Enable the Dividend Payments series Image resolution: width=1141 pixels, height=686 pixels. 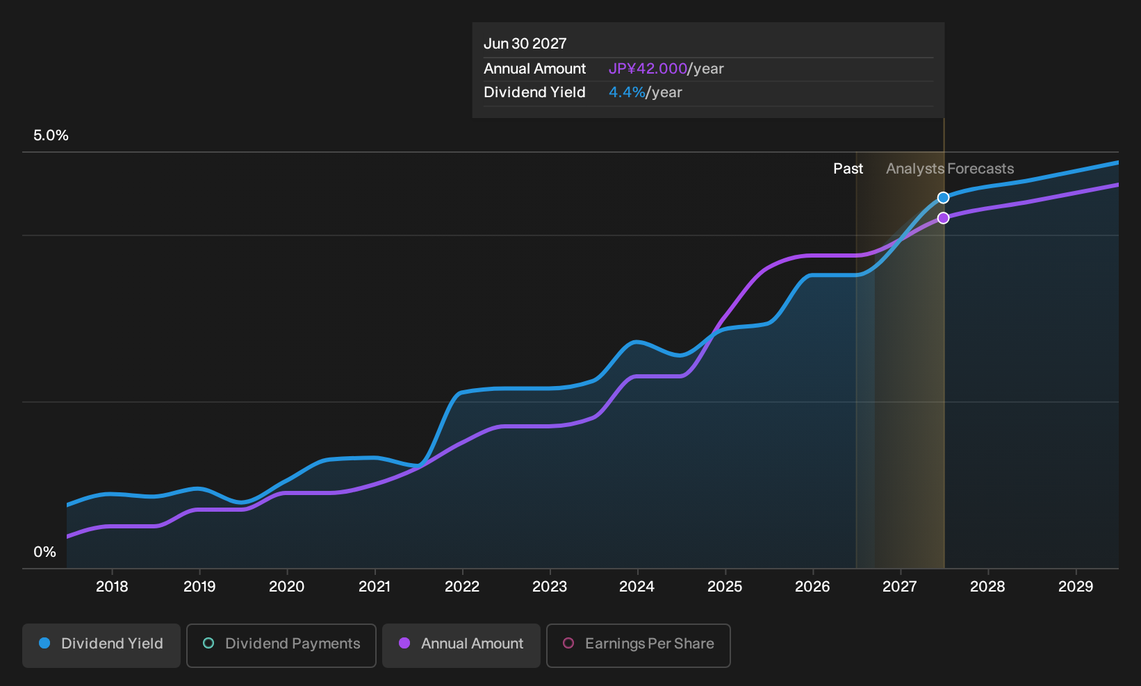click(281, 646)
